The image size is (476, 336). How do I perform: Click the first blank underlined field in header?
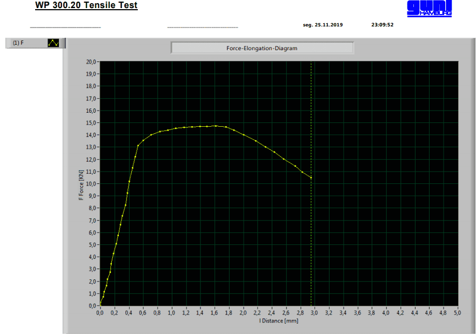point(65,25)
